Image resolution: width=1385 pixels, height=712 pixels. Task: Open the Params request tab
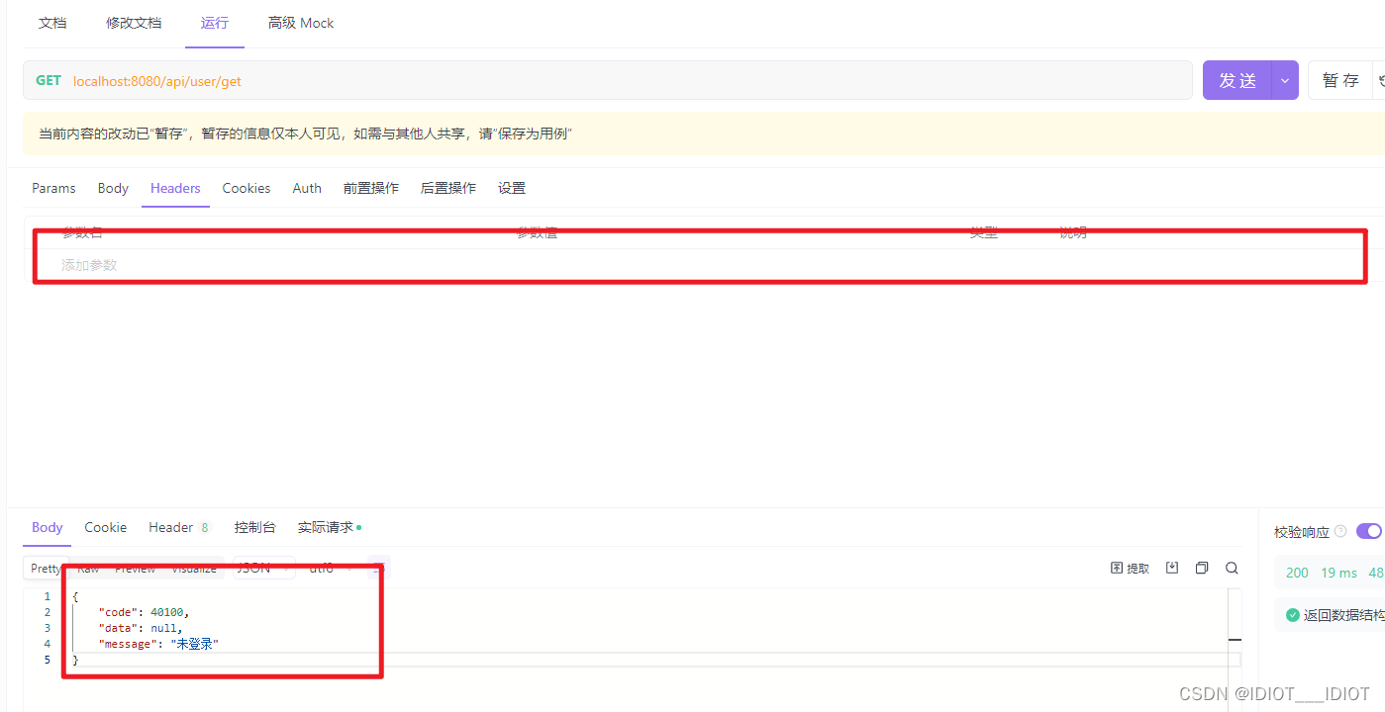(x=53, y=188)
